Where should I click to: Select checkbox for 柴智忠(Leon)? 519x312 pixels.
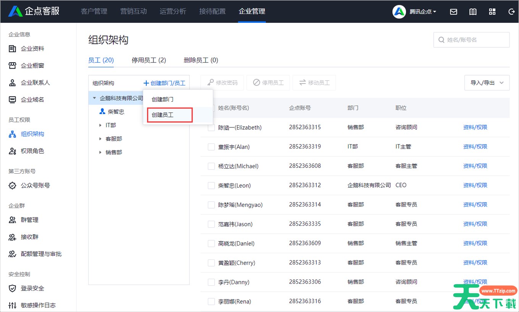tap(211, 185)
